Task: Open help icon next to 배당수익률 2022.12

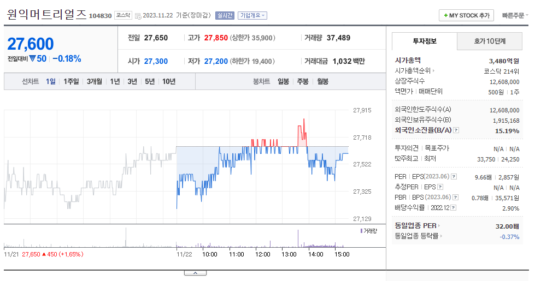Action: 453,207
